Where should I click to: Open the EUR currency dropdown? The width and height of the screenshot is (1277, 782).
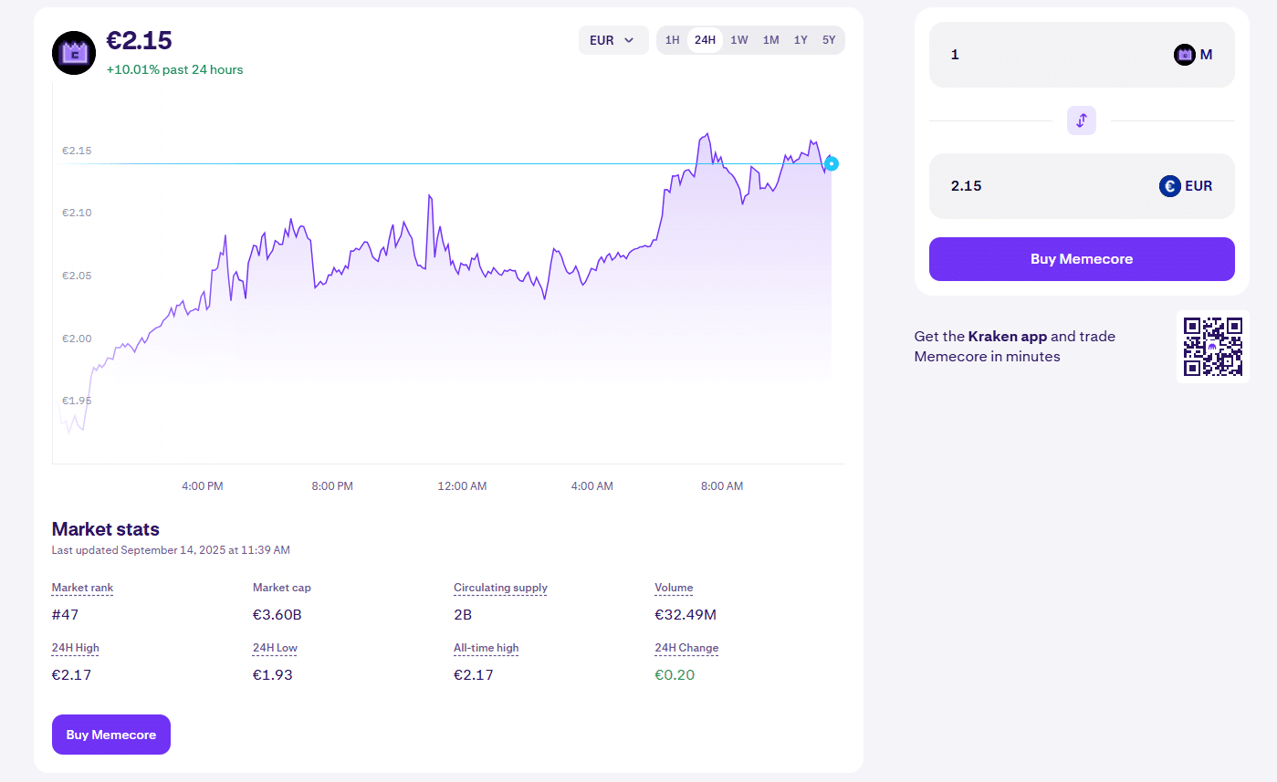tap(612, 40)
